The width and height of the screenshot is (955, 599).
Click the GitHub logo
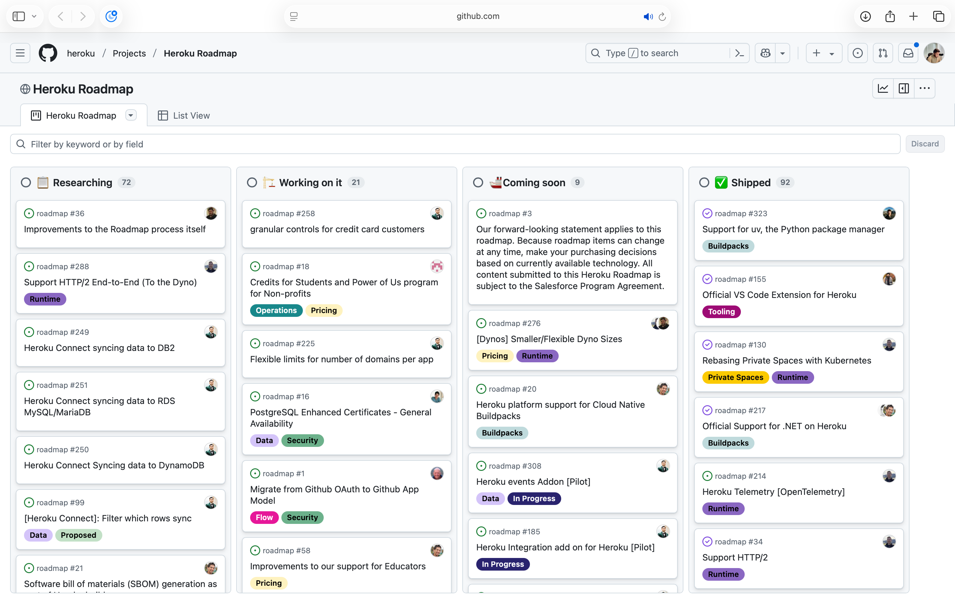[x=48, y=53]
